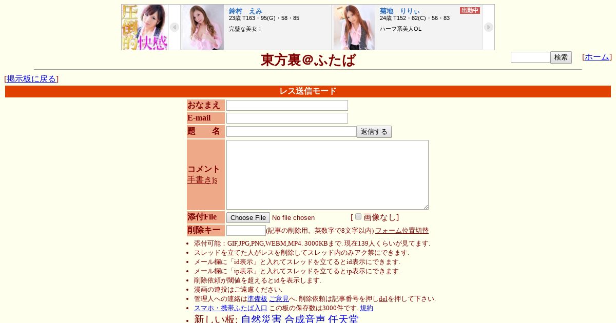Open the 規約 terms link
This screenshot has height=323, width=616.
pyautogui.click(x=367, y=308)
